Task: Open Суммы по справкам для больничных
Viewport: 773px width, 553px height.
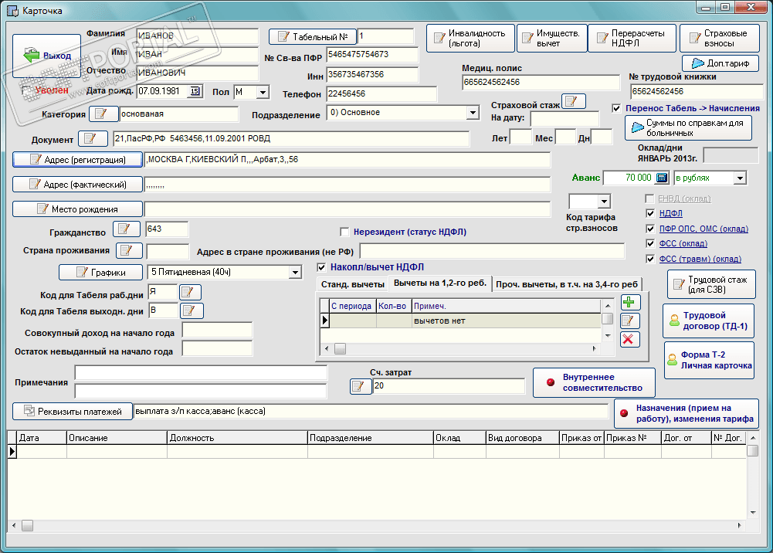Action: pos(688,128)
